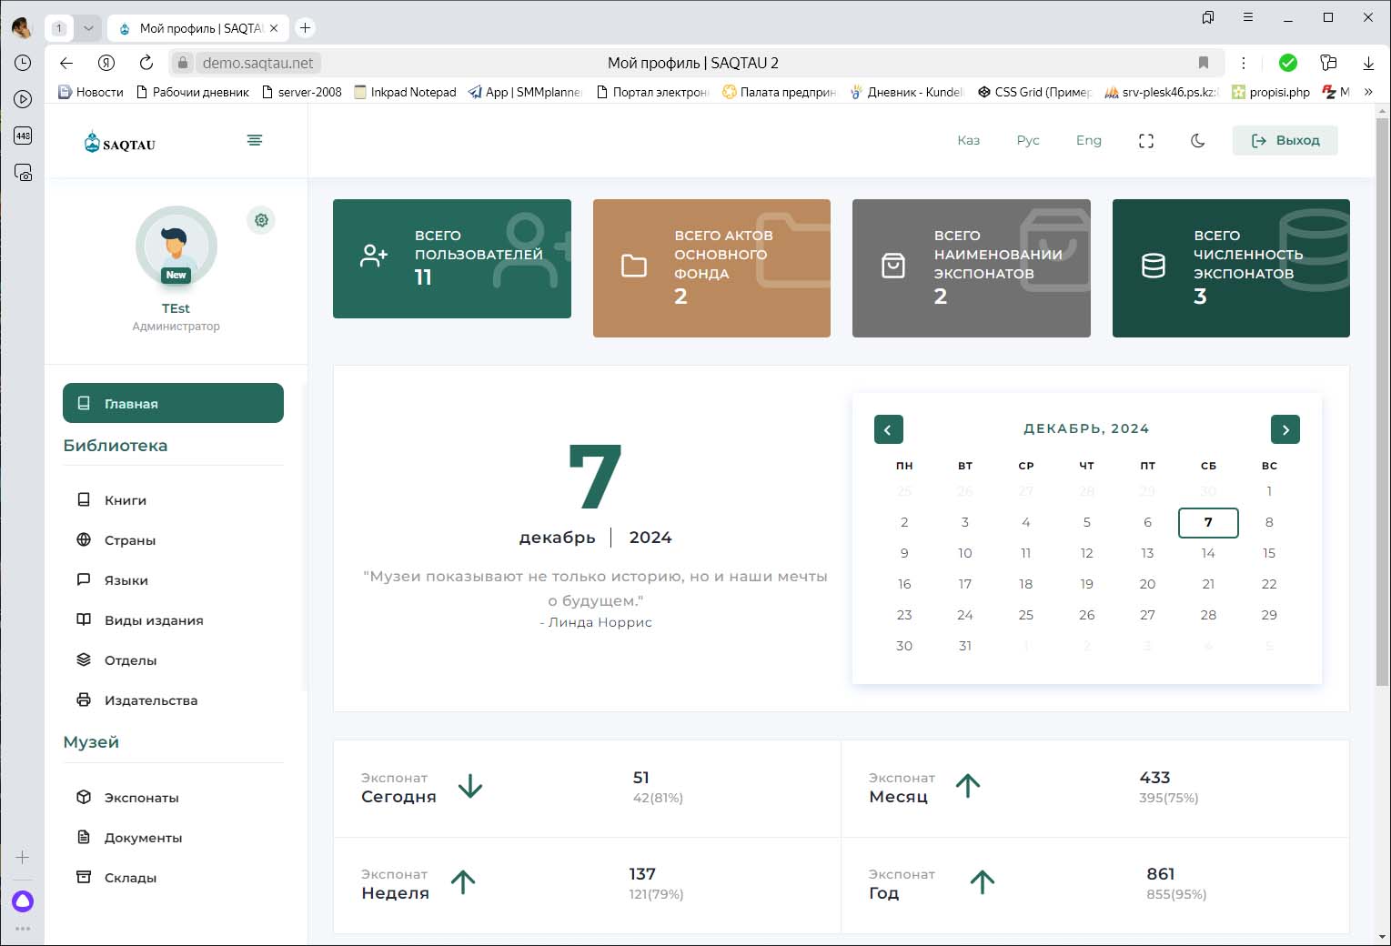Image resolution: width=1391 pixels, height=946 pixels.
Task: Switch interface language to Каз
Action: pos(968,141)
